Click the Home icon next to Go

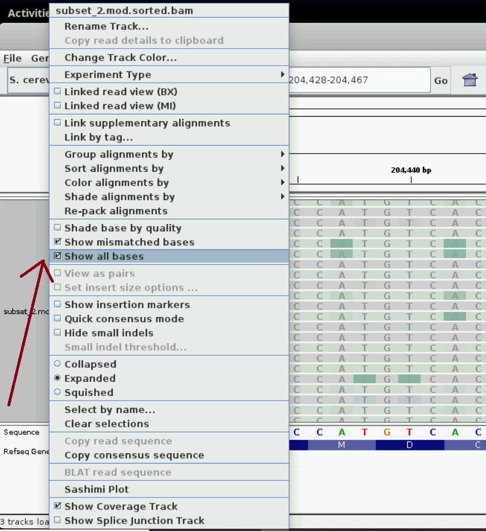coord(470,80)
